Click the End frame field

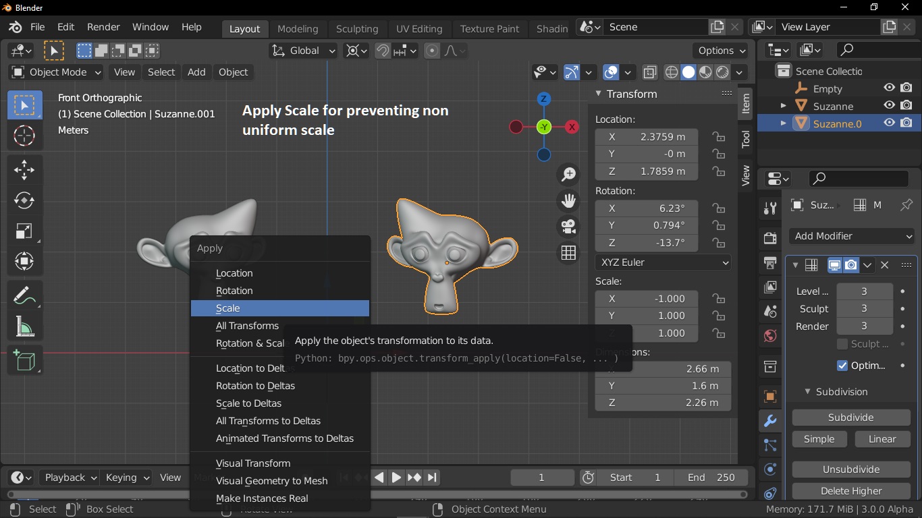[710, 477]
